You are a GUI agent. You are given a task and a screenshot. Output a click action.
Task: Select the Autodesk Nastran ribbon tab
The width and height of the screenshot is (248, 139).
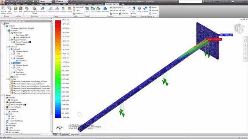pos(112,4)
